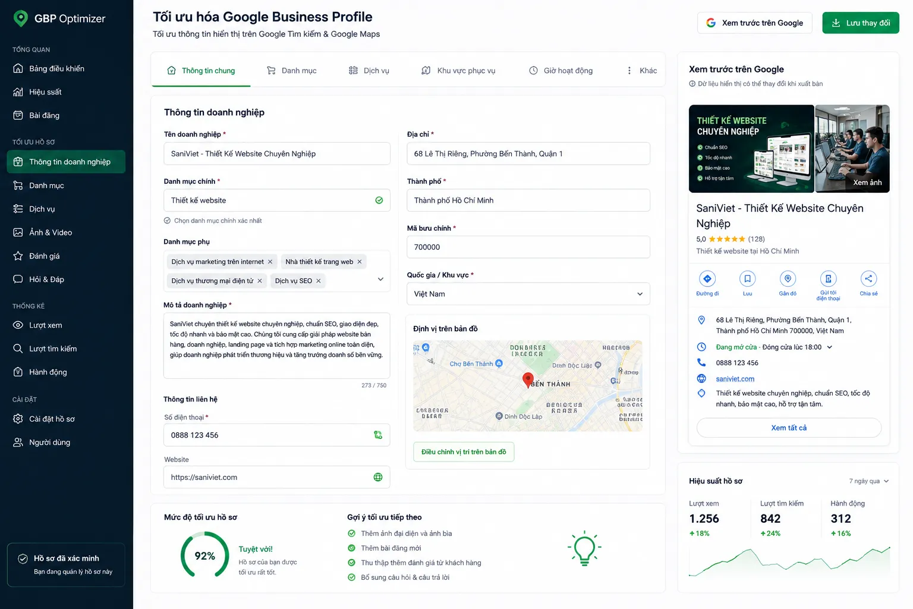Screen dimensions: 913x609
Task: Remove the Nhà thiết kế trang web tag
Action: pyautogui.click(x=360, y=262)
